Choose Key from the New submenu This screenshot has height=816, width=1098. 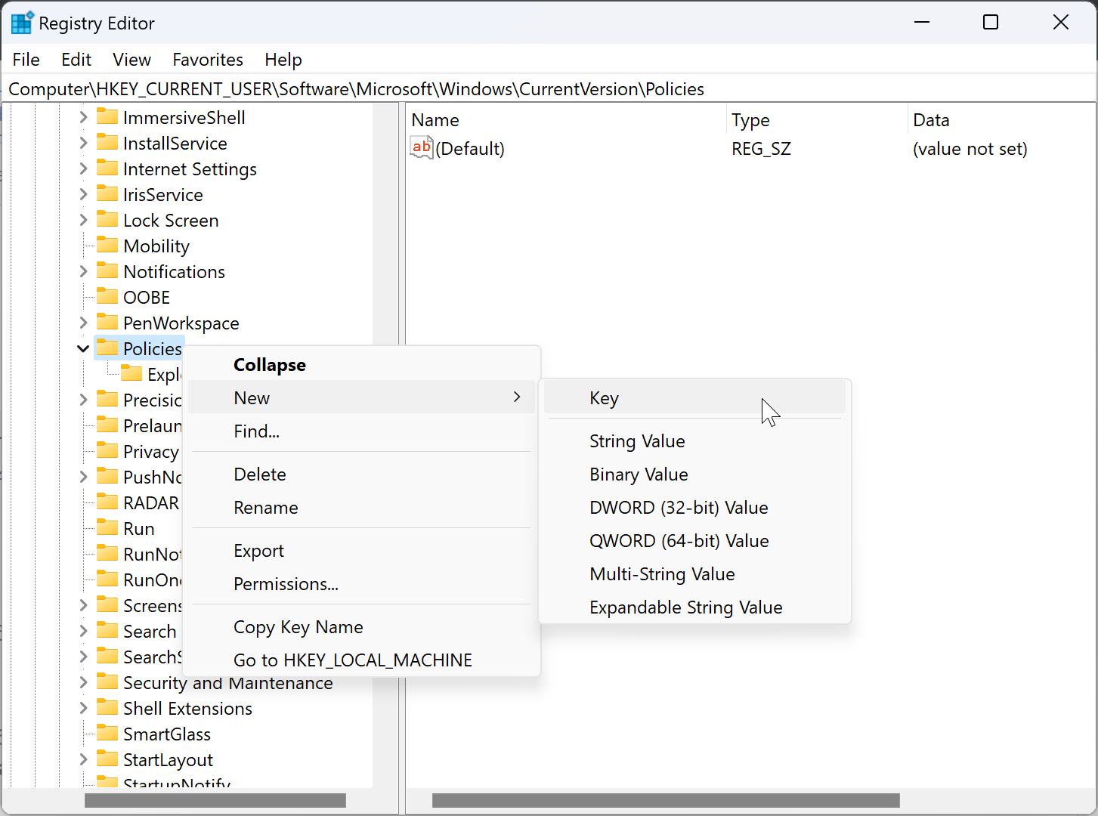(x=694, y=397)
